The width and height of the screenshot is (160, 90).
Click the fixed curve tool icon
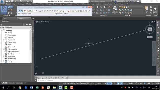click(40, 11)
